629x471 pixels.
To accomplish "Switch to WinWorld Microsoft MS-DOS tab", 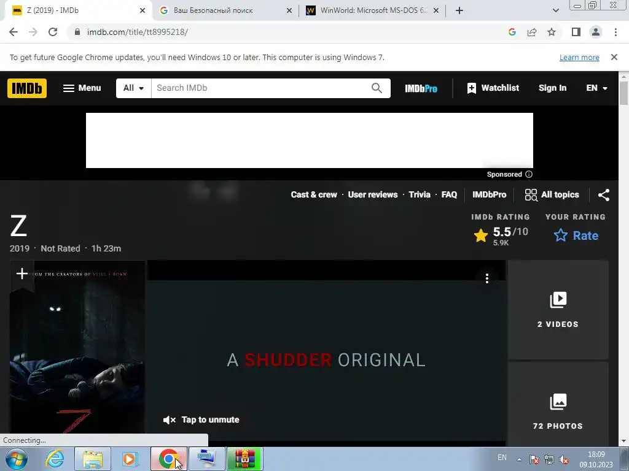I will [x=372, y=11].
